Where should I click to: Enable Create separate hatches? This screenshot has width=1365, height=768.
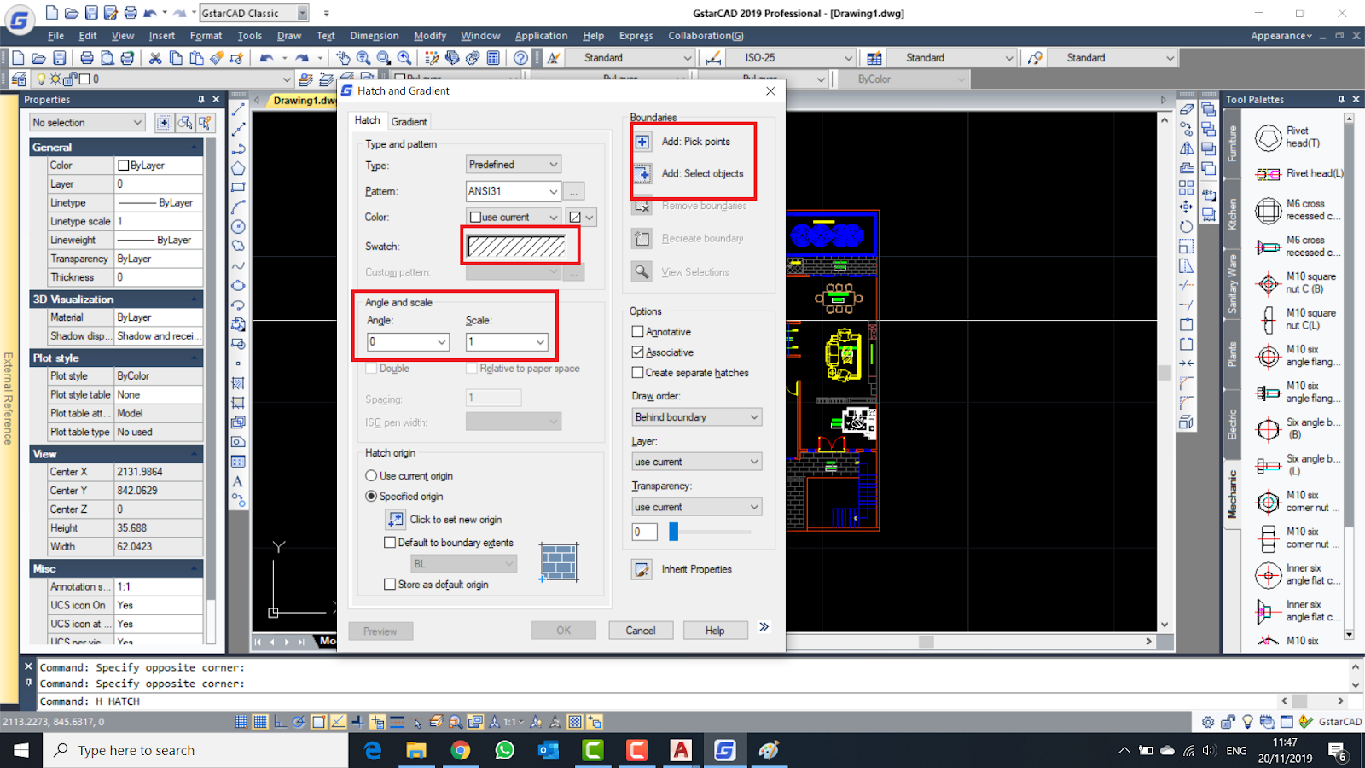[x=638, y=373]
